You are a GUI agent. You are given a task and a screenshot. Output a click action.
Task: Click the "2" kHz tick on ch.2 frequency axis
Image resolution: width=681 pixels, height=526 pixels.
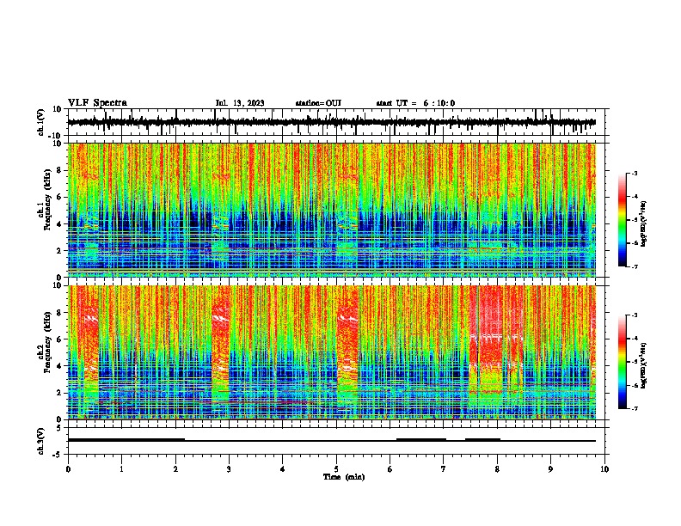click(x=59, y=393)
